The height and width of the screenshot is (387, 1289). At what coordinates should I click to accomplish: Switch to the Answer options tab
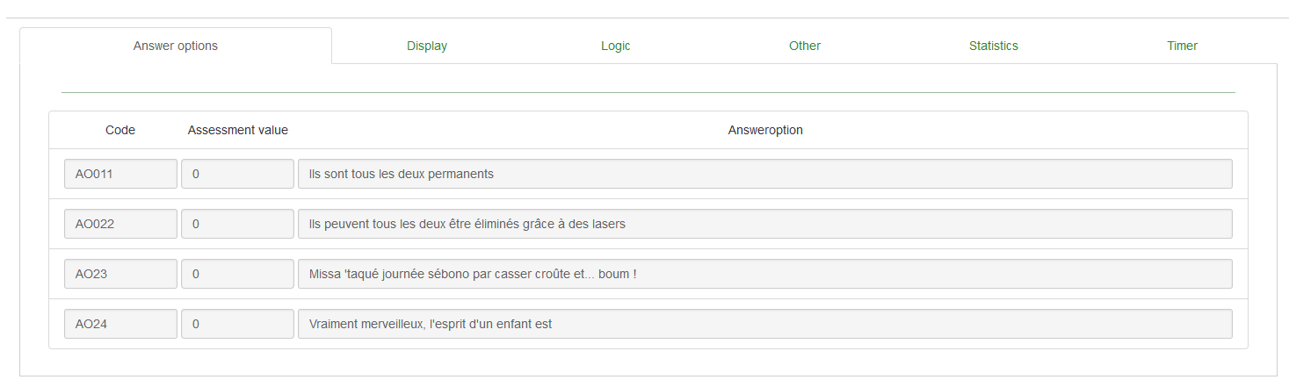(x=176, y=46)
